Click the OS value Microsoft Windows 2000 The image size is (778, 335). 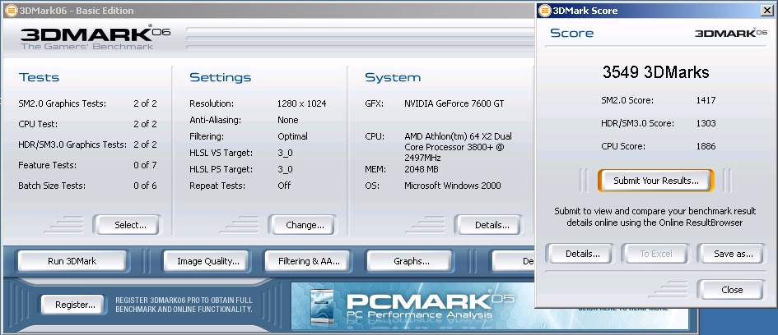[x=453, y=186]
